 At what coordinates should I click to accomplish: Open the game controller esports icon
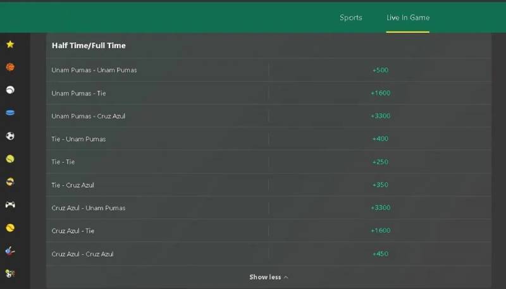[10, 205]
